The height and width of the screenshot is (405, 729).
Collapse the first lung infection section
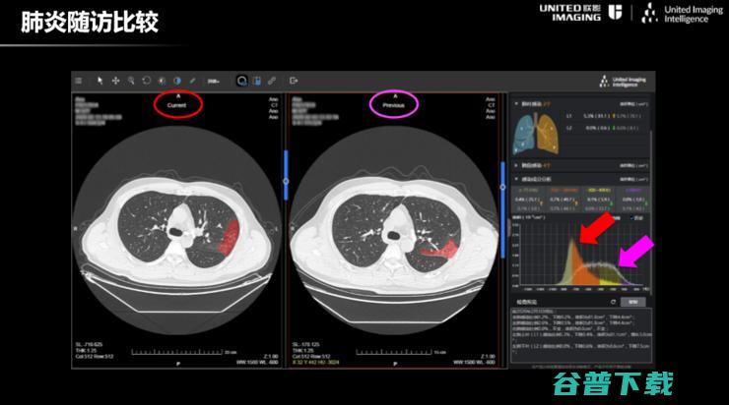pyautogui.click(x=516, y=104)
